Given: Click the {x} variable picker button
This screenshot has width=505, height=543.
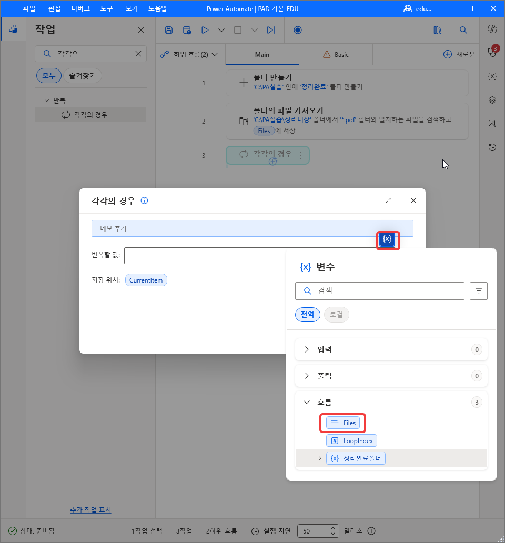Looking at the screenshot, I should pos(387,239).
